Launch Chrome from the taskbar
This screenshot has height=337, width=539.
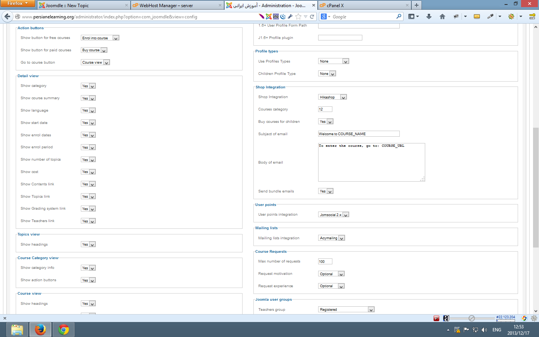pyautogui.click(x=64, y=330)
